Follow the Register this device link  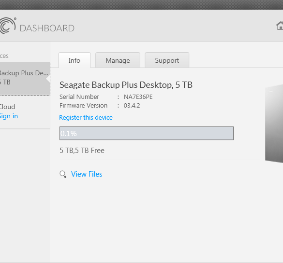click(x=86, y=118)
